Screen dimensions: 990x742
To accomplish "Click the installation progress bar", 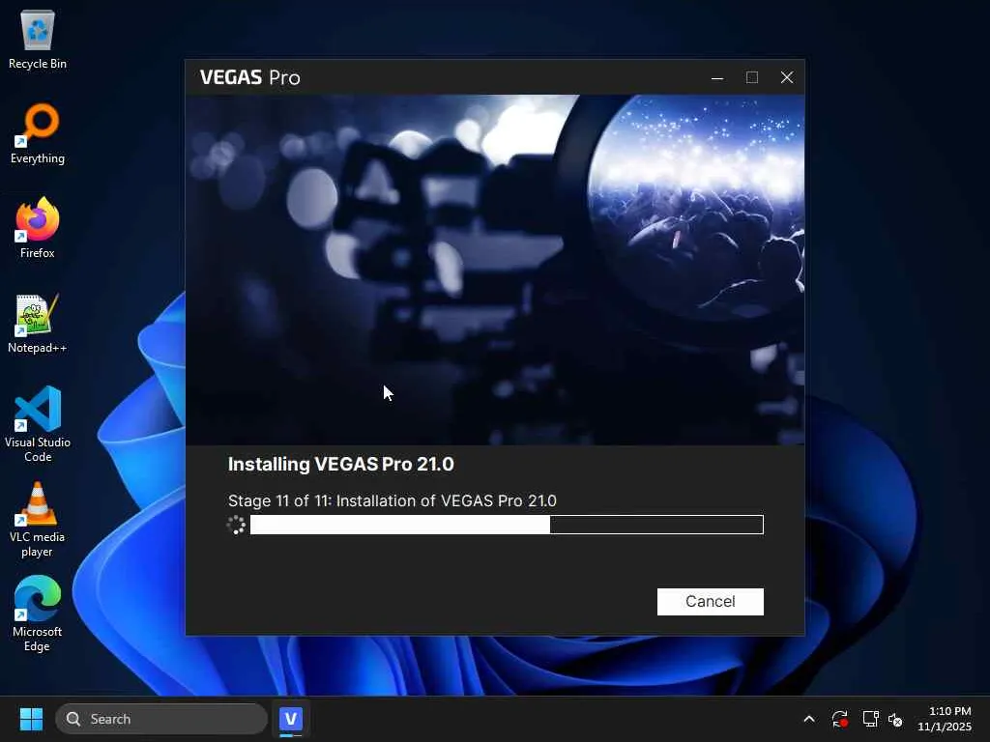I will coord(507,525).
